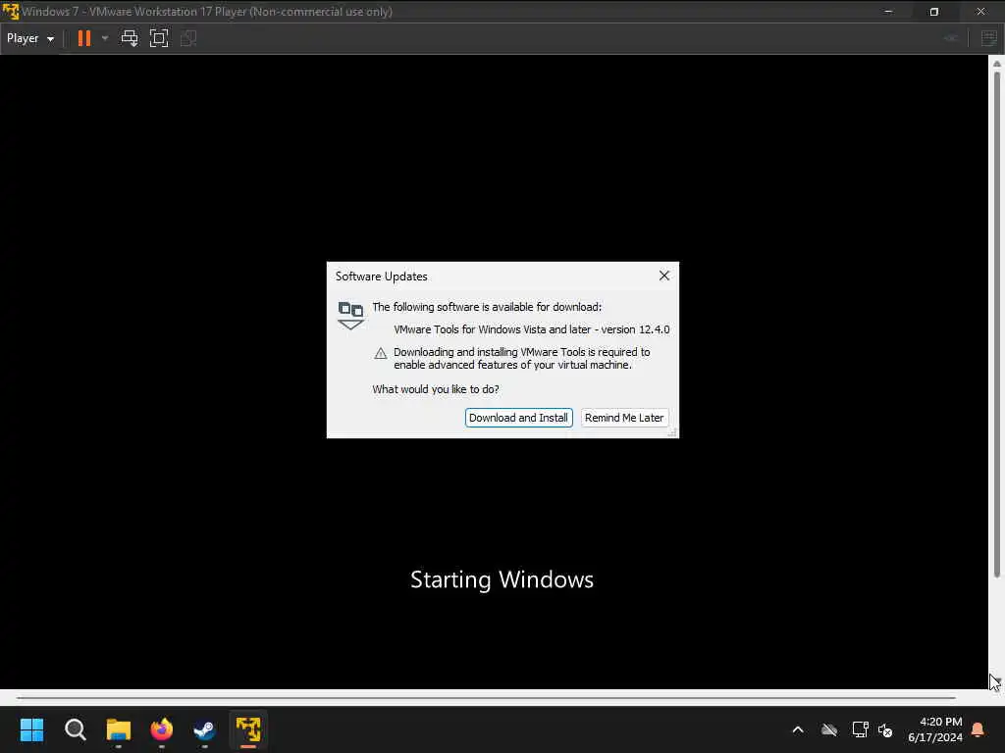Open taskbar Search
This screenshot has width=1005, height=753.
(75, 729)
